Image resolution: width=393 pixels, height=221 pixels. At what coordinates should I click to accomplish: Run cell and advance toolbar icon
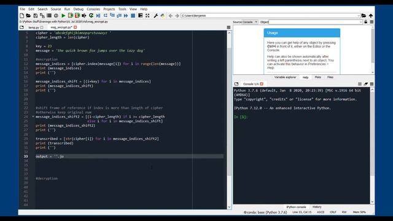[x=77, y=15]
